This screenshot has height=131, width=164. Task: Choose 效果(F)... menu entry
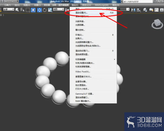pos(93,38)
